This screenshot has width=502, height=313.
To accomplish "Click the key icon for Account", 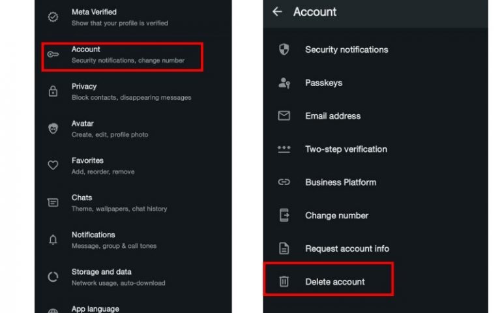I will 53,54.
